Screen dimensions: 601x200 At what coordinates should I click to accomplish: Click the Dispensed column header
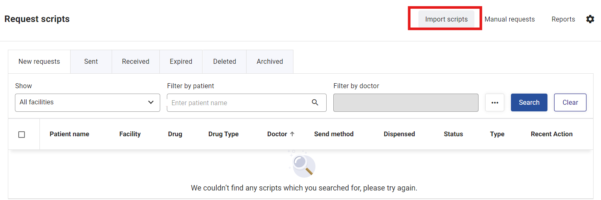click(399, 134)
